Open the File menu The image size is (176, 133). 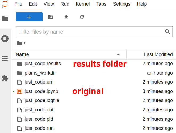pos(18,4)
